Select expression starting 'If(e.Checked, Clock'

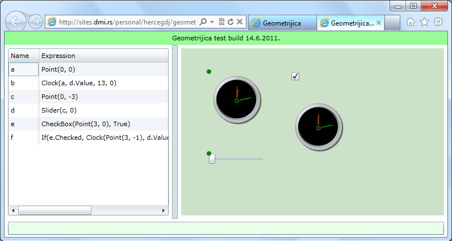pos(103,138)
